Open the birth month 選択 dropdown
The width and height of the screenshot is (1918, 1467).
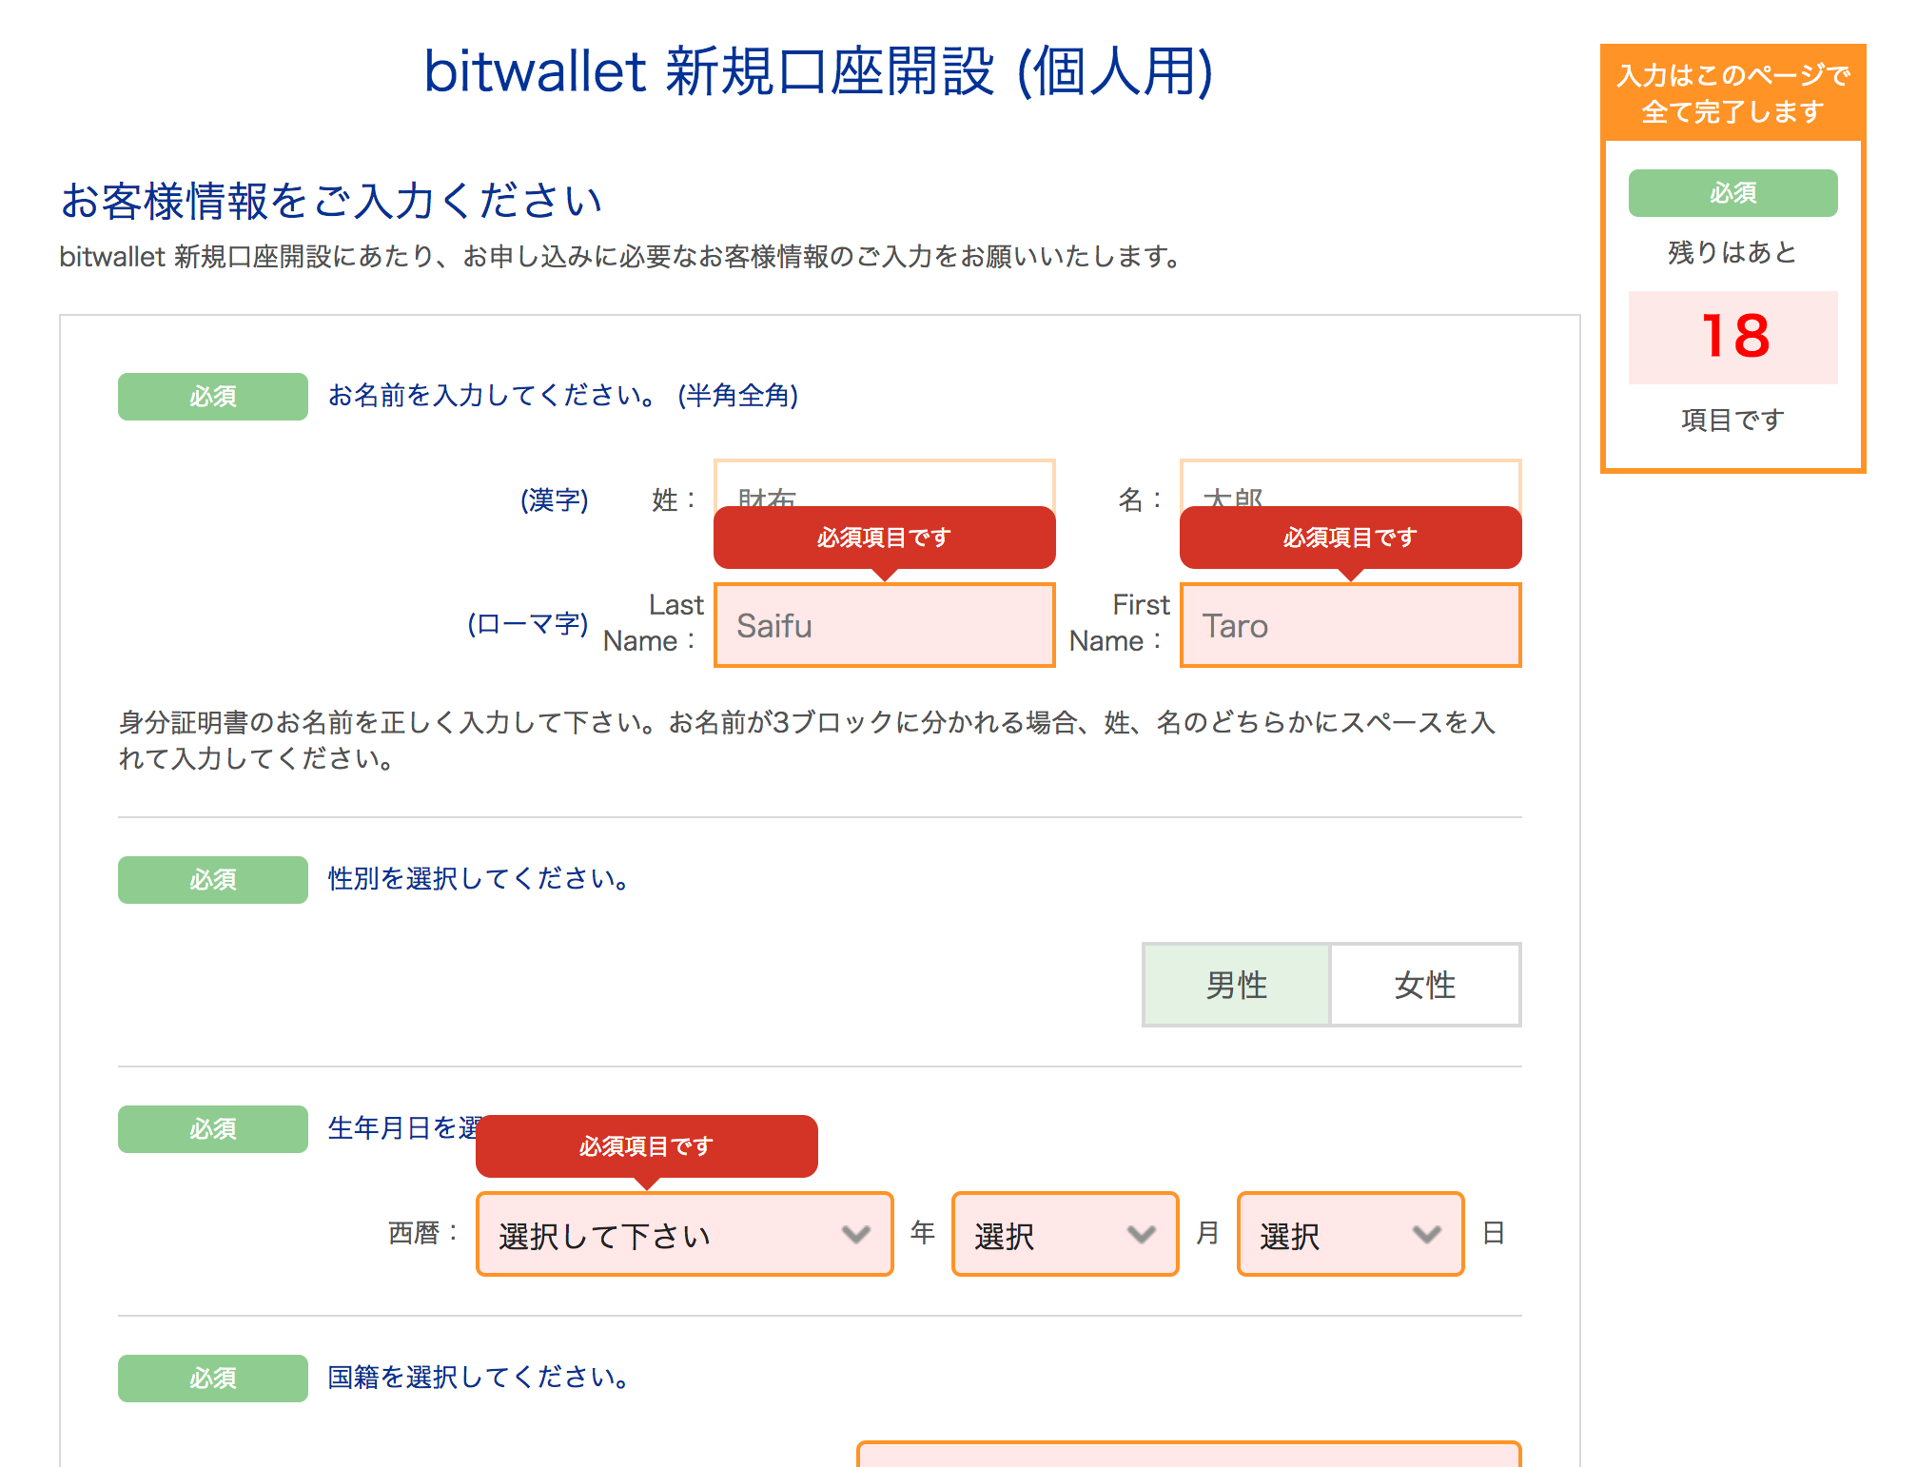pyautogui.click(x=1065, y=1234)
